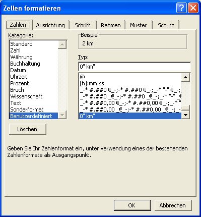This screenshot has height=217, width=201.
Task: Click the Help question mark icon
Action: pos(181,8)
